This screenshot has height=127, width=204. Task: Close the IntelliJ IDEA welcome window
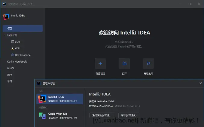pyautogui.click(x=199, y=4)
